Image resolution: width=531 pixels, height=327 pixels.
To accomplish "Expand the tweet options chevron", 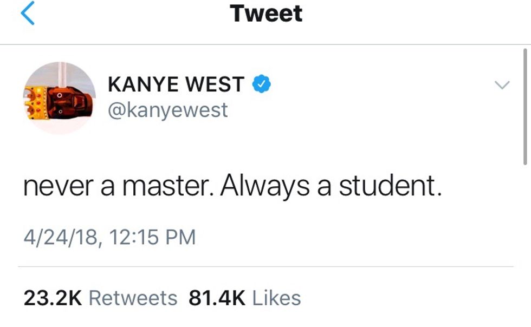I will [503, 85].
